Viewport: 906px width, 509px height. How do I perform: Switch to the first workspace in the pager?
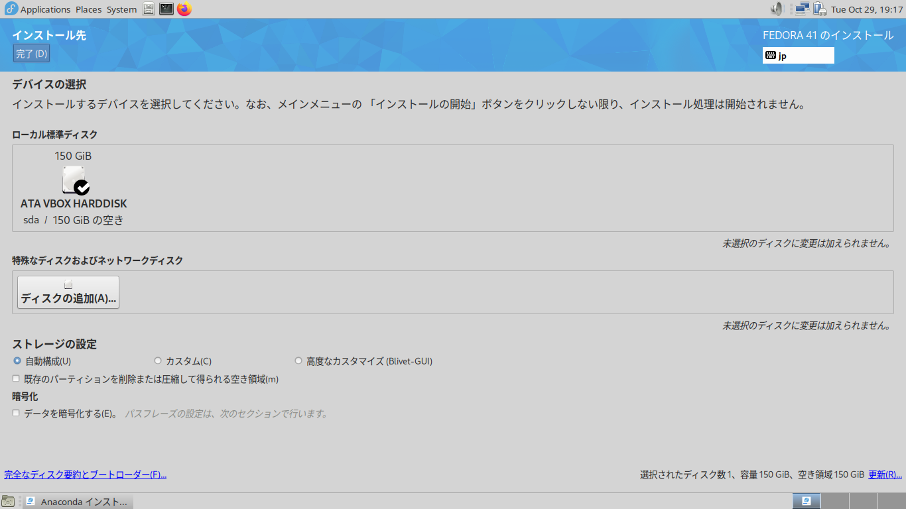click(807, 501)
